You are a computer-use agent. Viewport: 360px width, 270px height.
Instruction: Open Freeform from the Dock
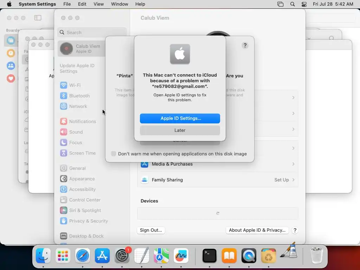[x=181, y=256]
